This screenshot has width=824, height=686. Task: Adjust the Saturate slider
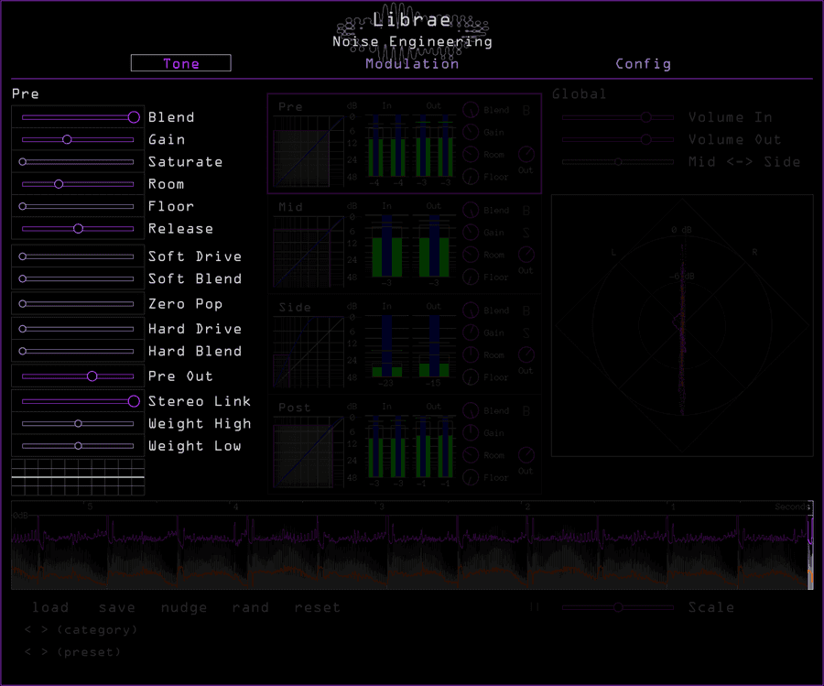(x=78, y=162)
